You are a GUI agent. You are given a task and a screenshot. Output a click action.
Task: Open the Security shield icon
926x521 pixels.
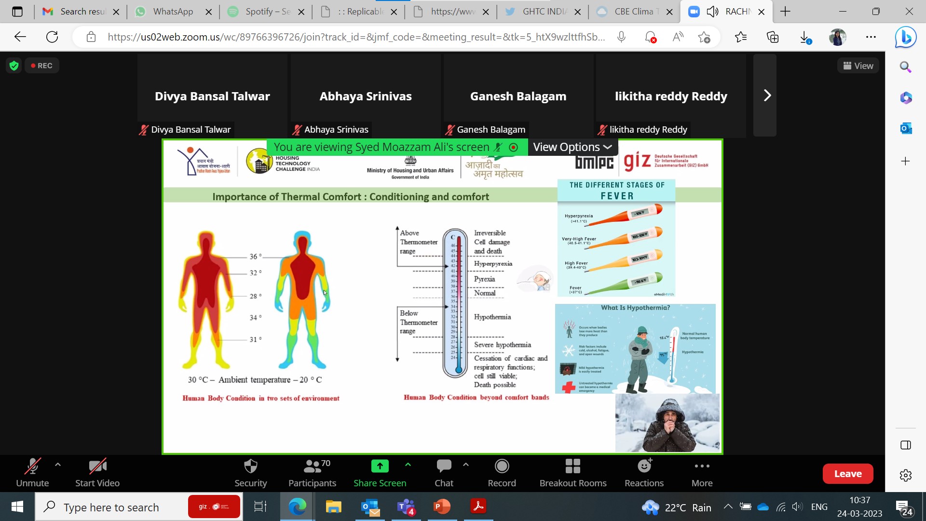pyautogui.click(x=250, y=466)
